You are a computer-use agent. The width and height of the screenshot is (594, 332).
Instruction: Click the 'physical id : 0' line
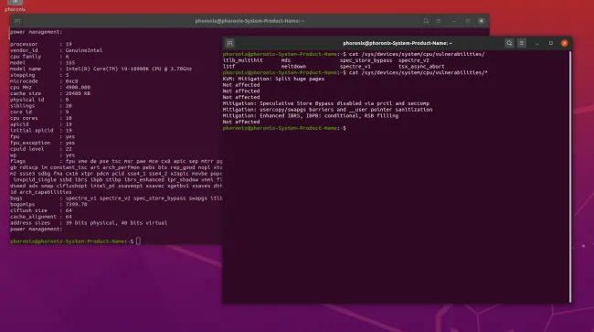[x=39, y=100]
